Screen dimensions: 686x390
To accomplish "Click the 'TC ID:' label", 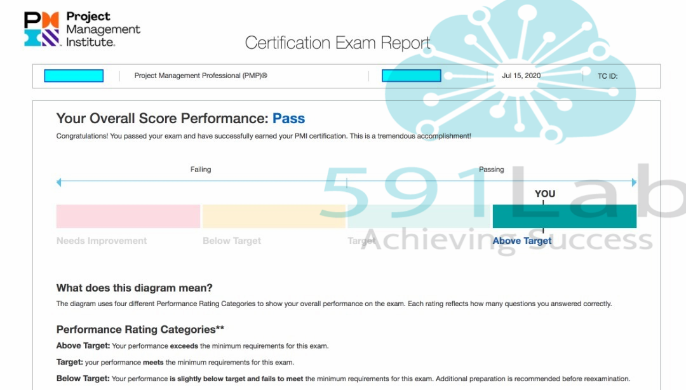I will click(608, 76).
